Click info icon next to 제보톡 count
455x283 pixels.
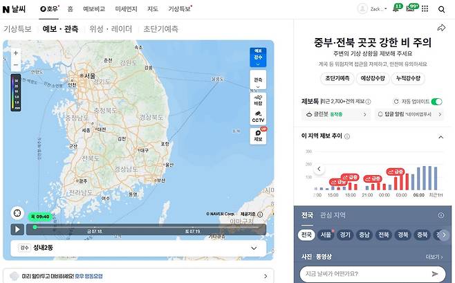(x=368, y=101)
